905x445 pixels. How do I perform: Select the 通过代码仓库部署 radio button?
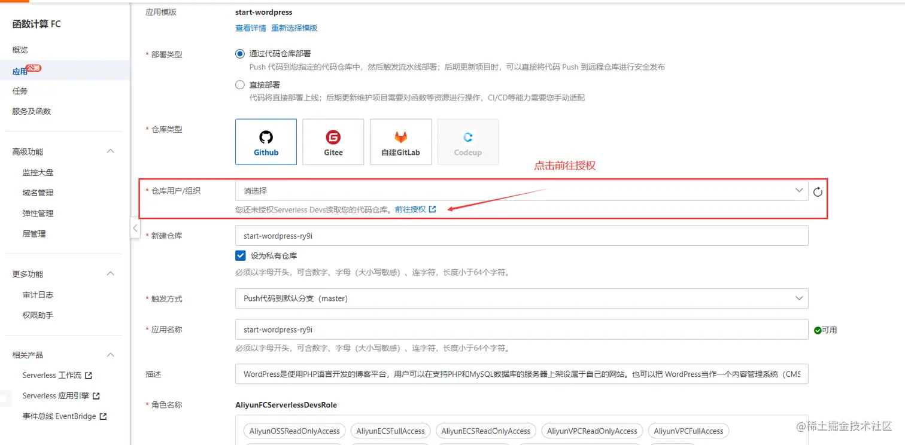239,53
